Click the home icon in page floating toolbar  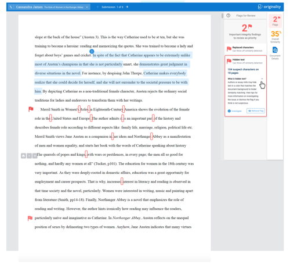[x=23, y=156]
